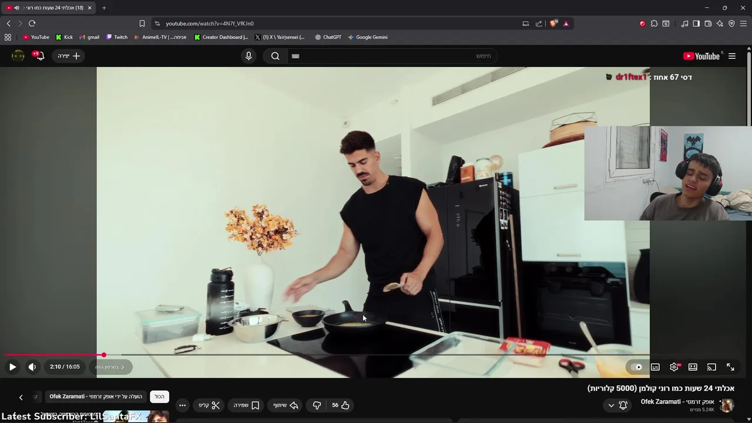Open the tab search icon in the toolbar

pyautogui.click(x=666, y=23)
